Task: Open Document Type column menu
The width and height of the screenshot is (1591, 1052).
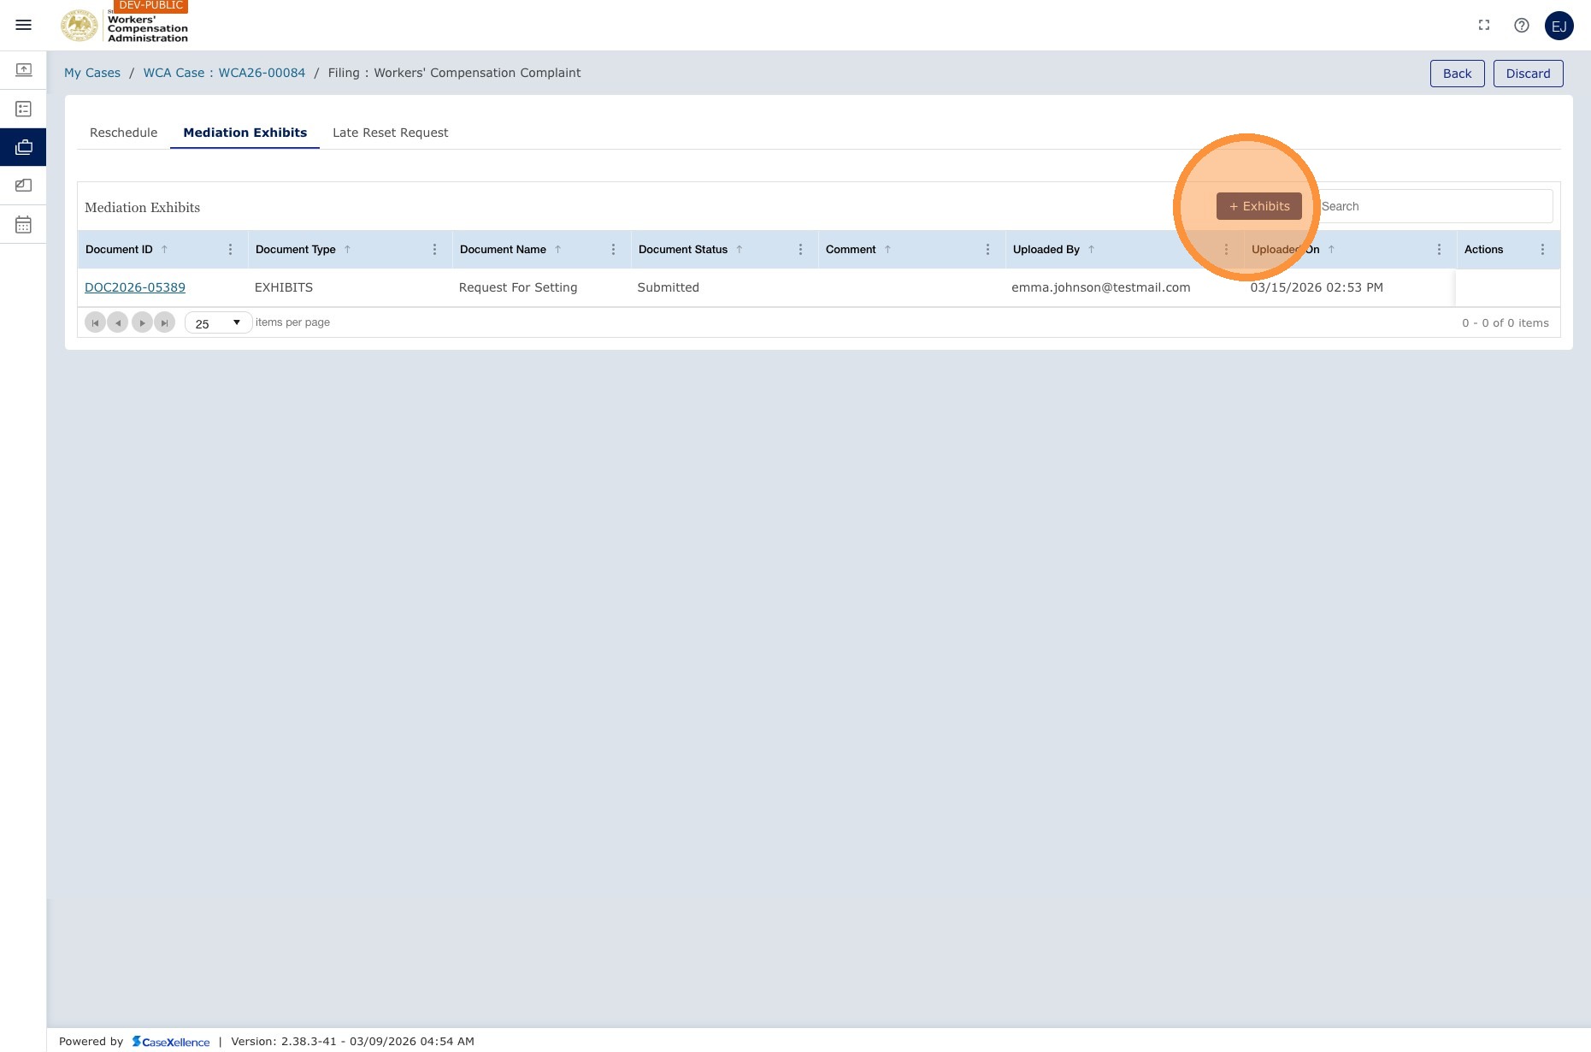Action: [434, 250]
